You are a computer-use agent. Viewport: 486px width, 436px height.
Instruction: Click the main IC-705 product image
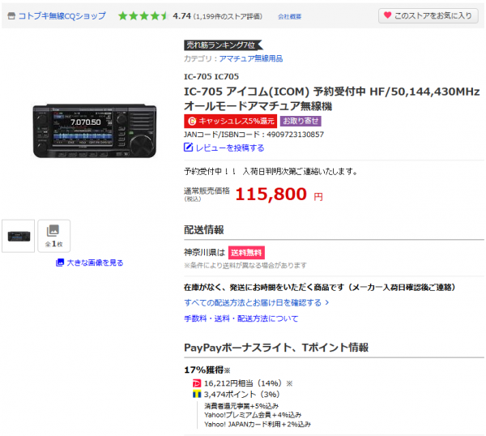point(95,130)
